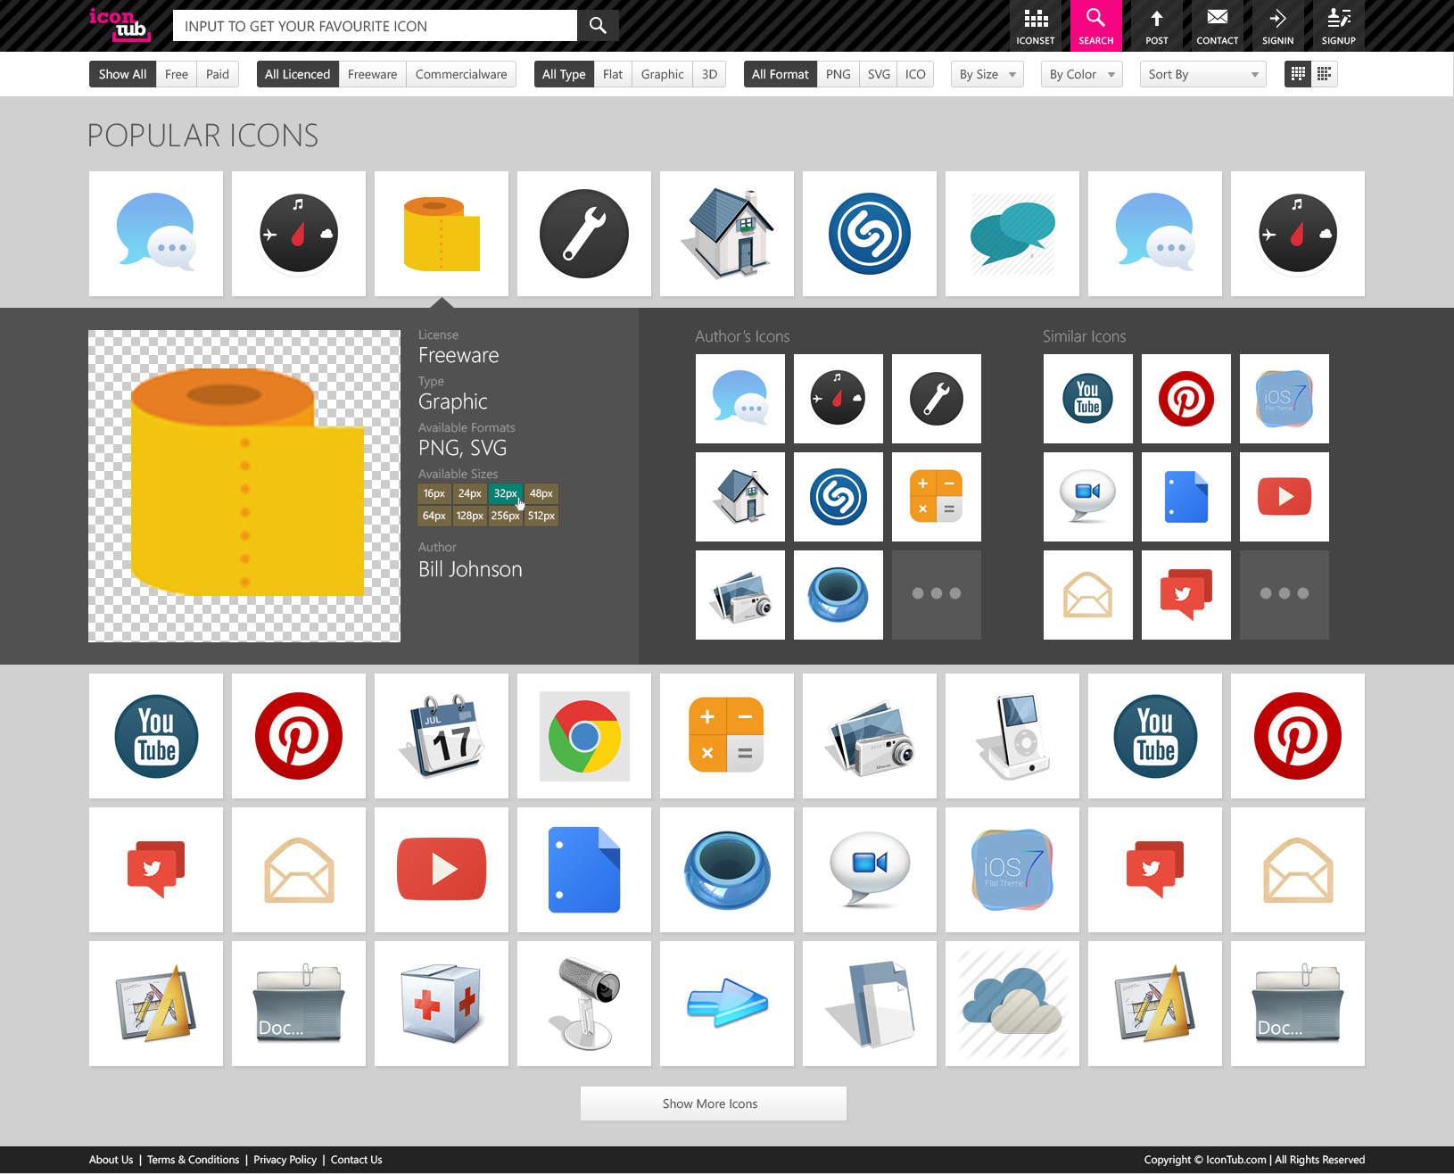1454x1174 pixels.
Task: Click the Show More Icons button
Action: pos(714,1104)
